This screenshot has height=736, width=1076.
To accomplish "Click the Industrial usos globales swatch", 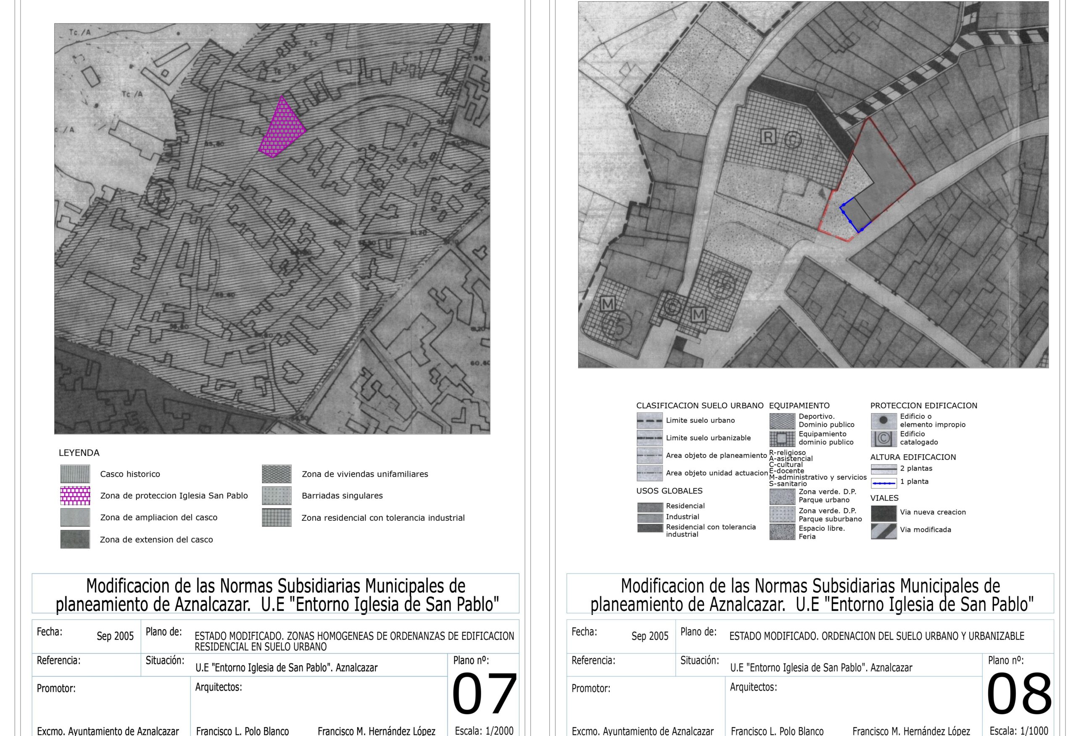I will pyautogui.click(x=650, y=518).
